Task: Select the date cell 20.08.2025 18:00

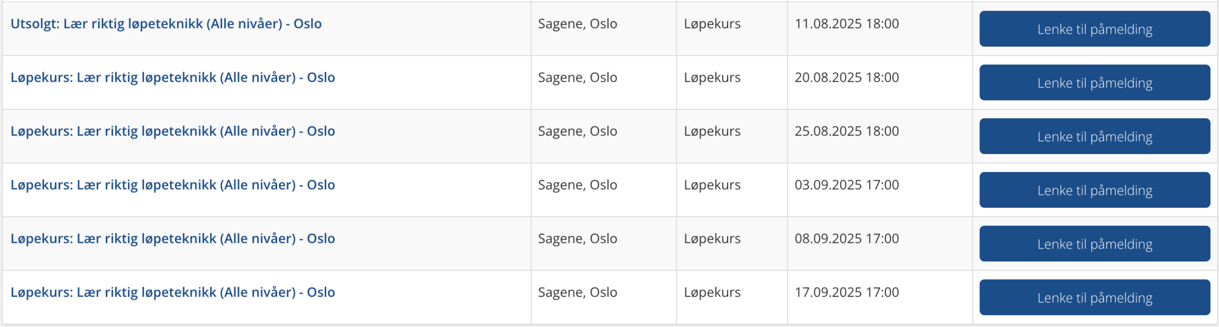Action: pyautogui.click(x=847, y=77)
